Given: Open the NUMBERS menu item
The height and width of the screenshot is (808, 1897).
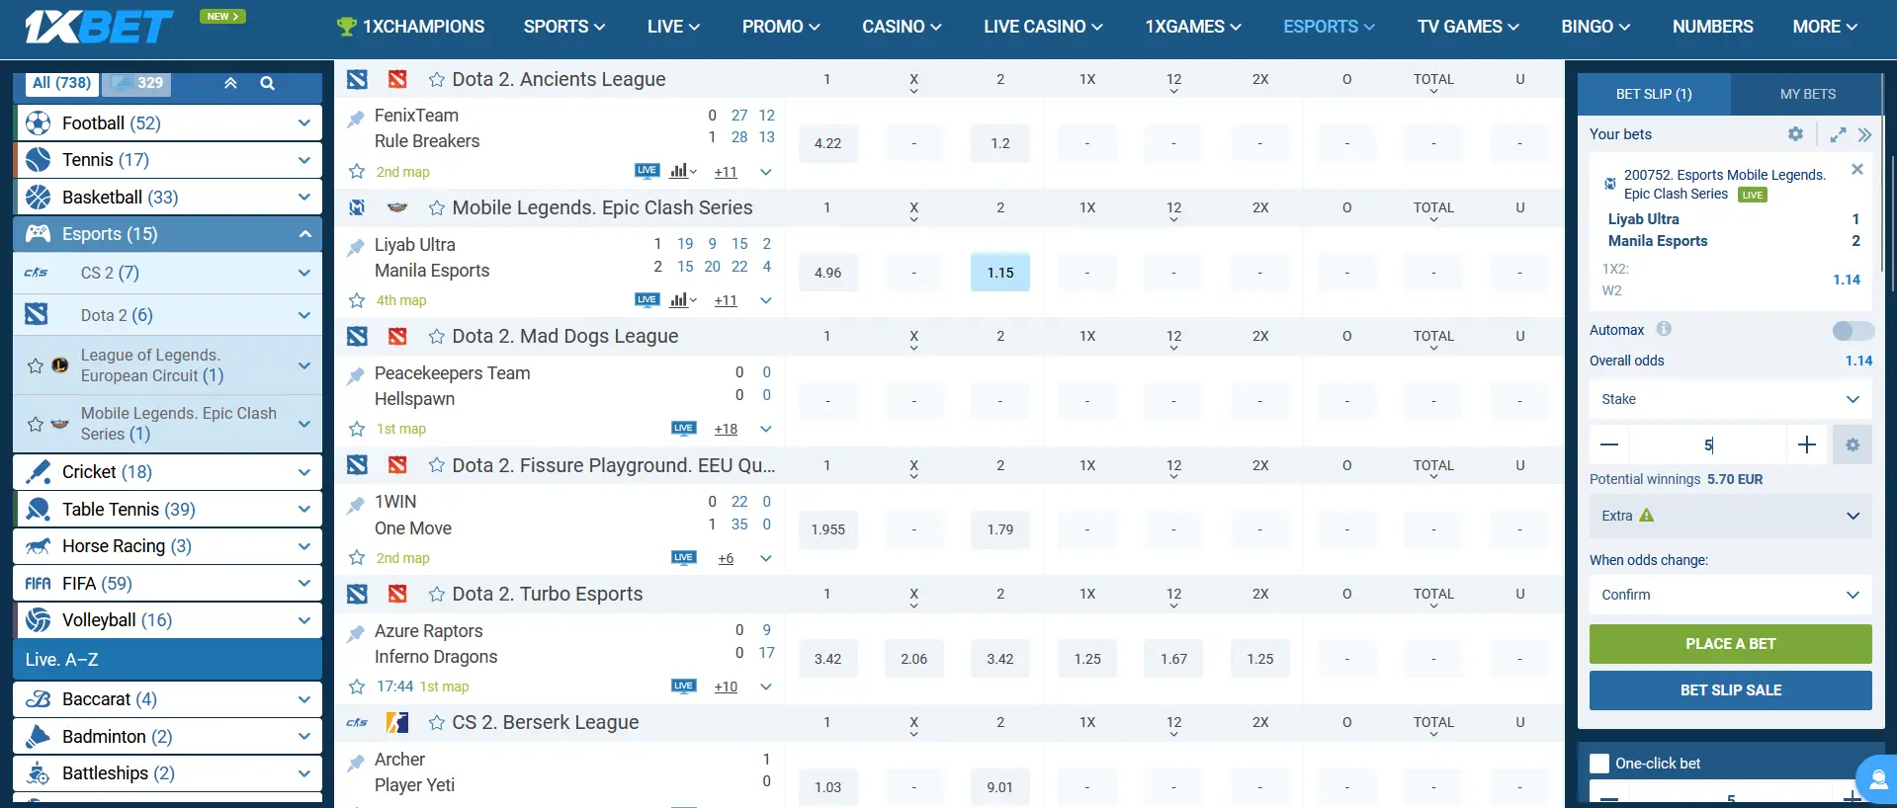Looking at the screenshot, I should click(1712, 27).
